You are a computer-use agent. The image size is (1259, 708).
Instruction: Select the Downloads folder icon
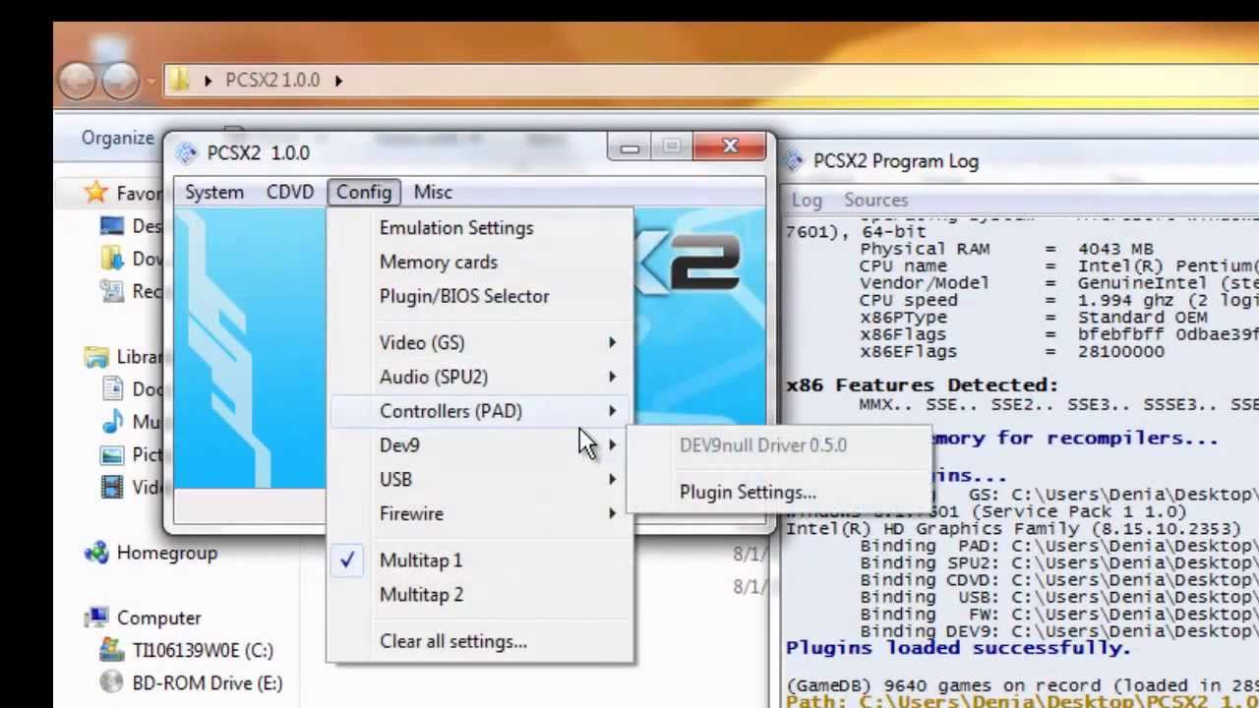coord(112,258)
